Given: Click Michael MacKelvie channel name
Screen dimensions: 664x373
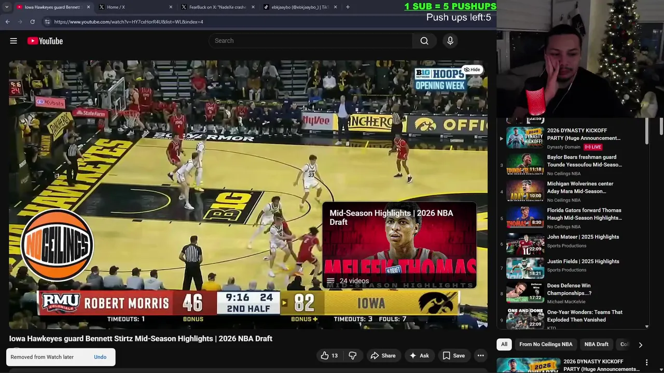Looking at the screenshot, I should (x=566, y=302).
